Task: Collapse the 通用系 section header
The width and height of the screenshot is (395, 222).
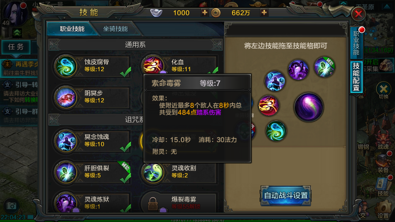Action: [135, 45]
